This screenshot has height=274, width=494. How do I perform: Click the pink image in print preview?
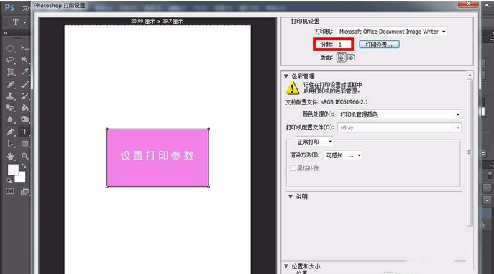(158, 157)
